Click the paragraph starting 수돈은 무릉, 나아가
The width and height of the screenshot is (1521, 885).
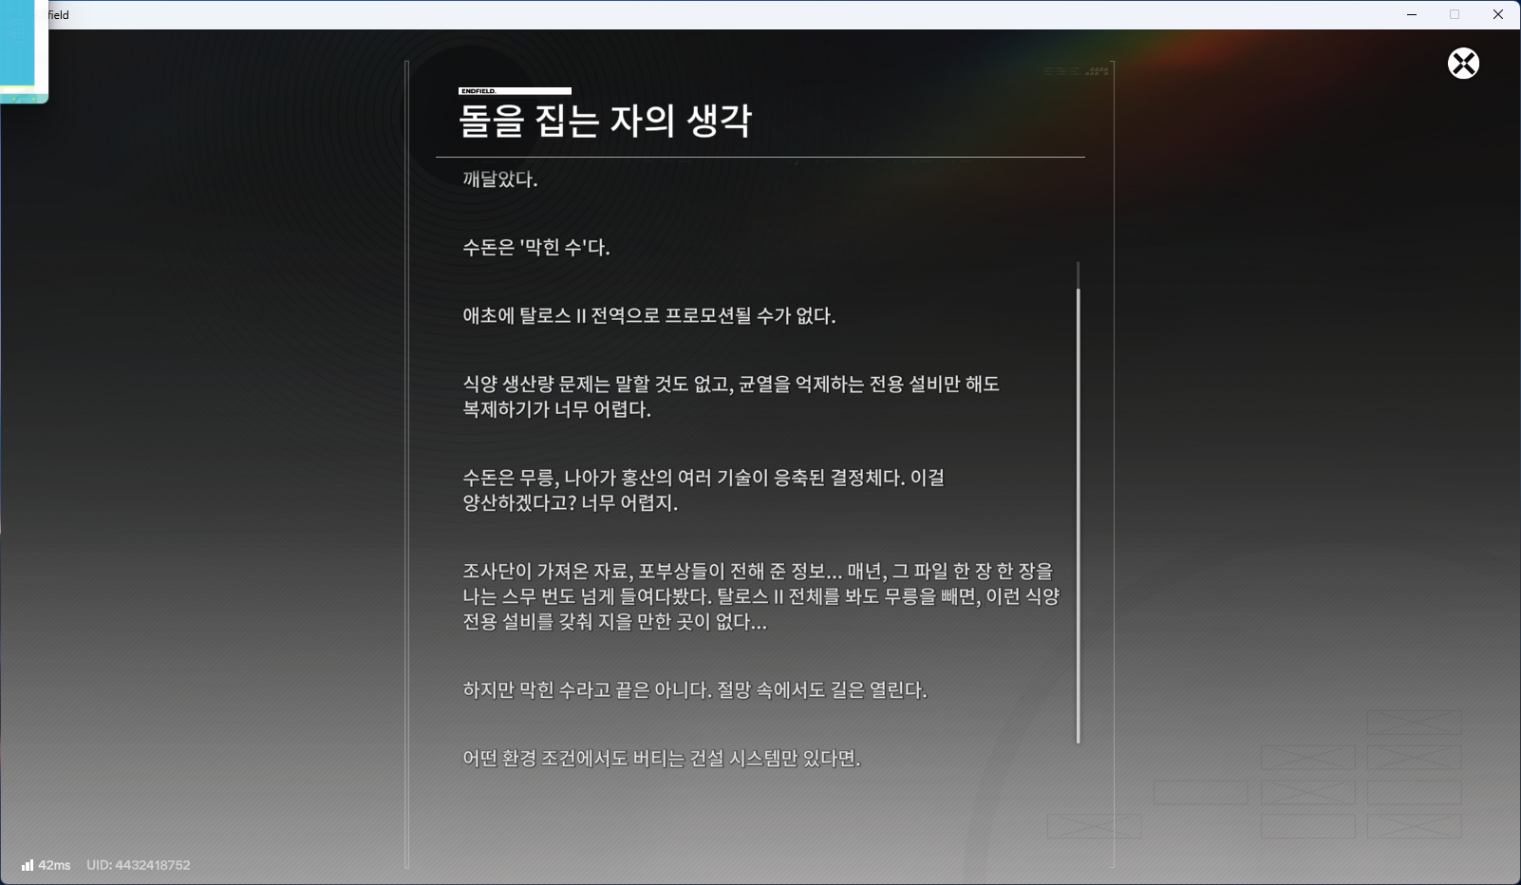[704, 490]
